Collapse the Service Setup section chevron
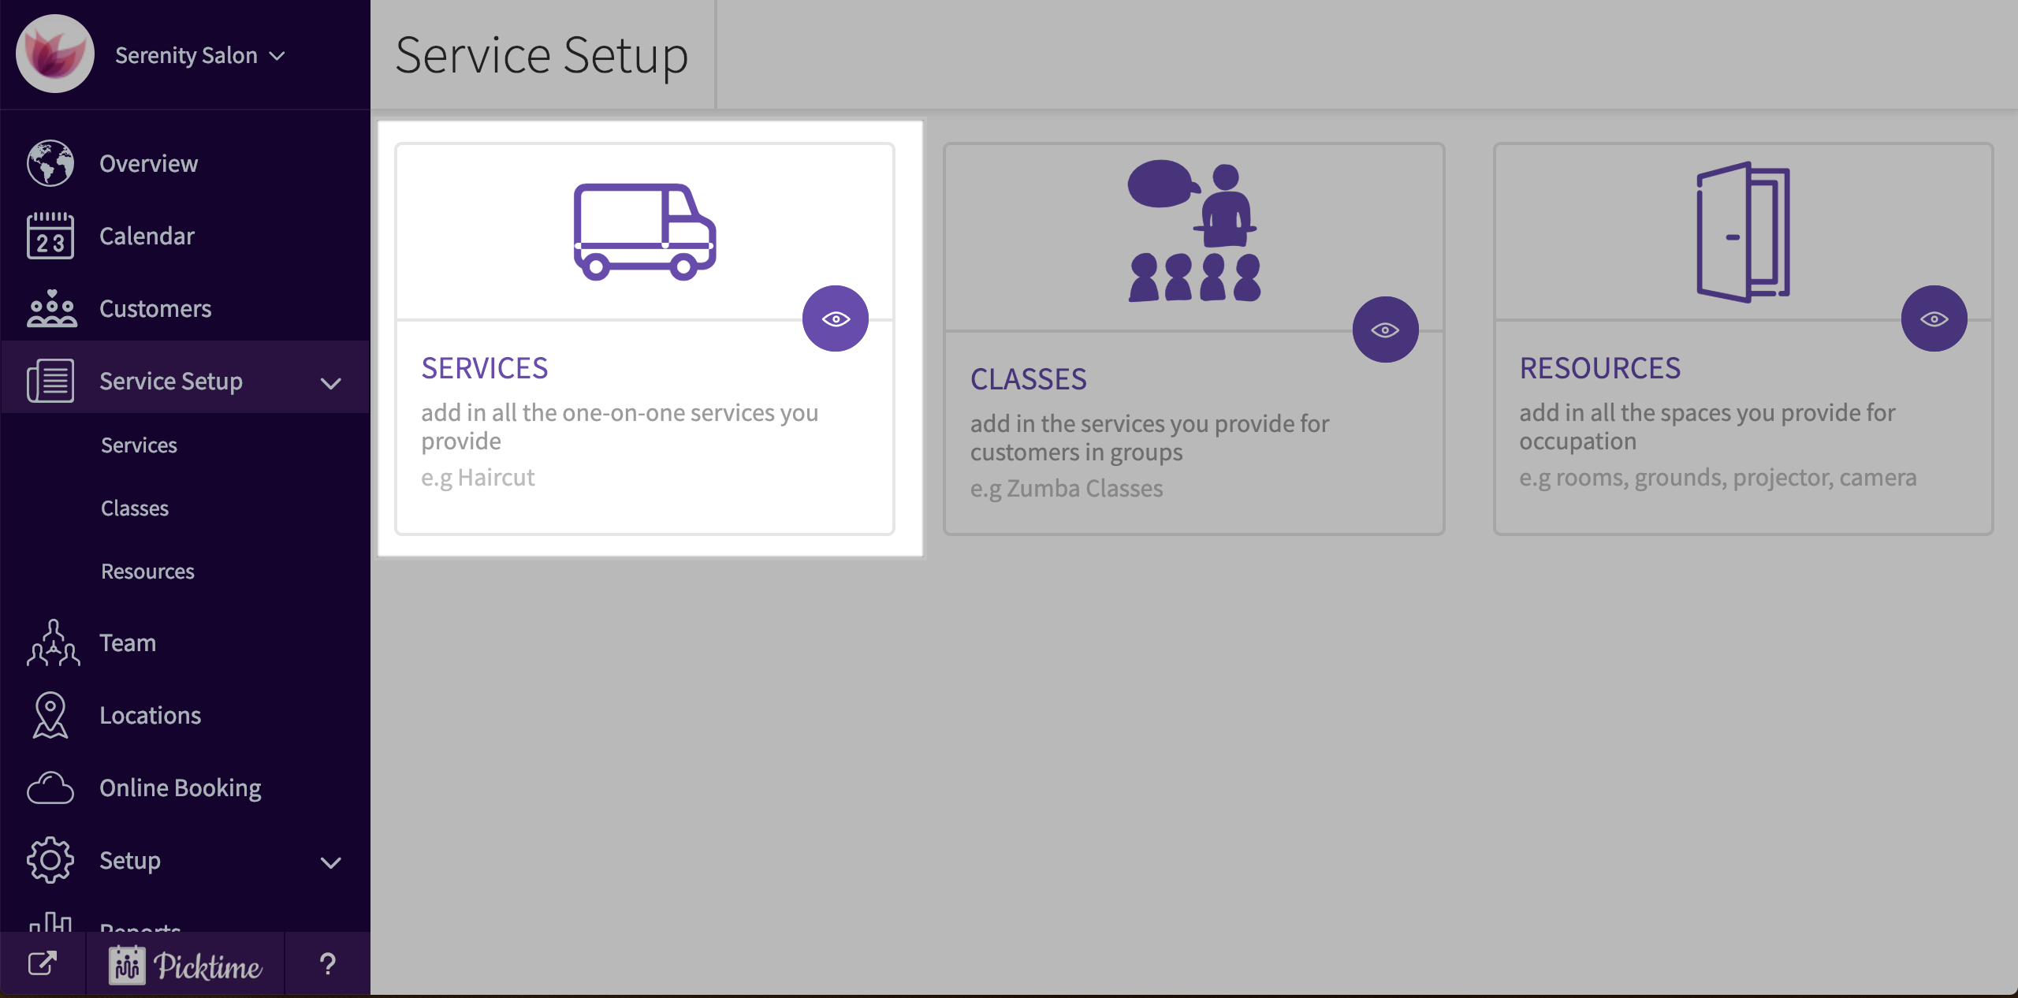This screenshot has height=998, width=2018. click(331, 384)
